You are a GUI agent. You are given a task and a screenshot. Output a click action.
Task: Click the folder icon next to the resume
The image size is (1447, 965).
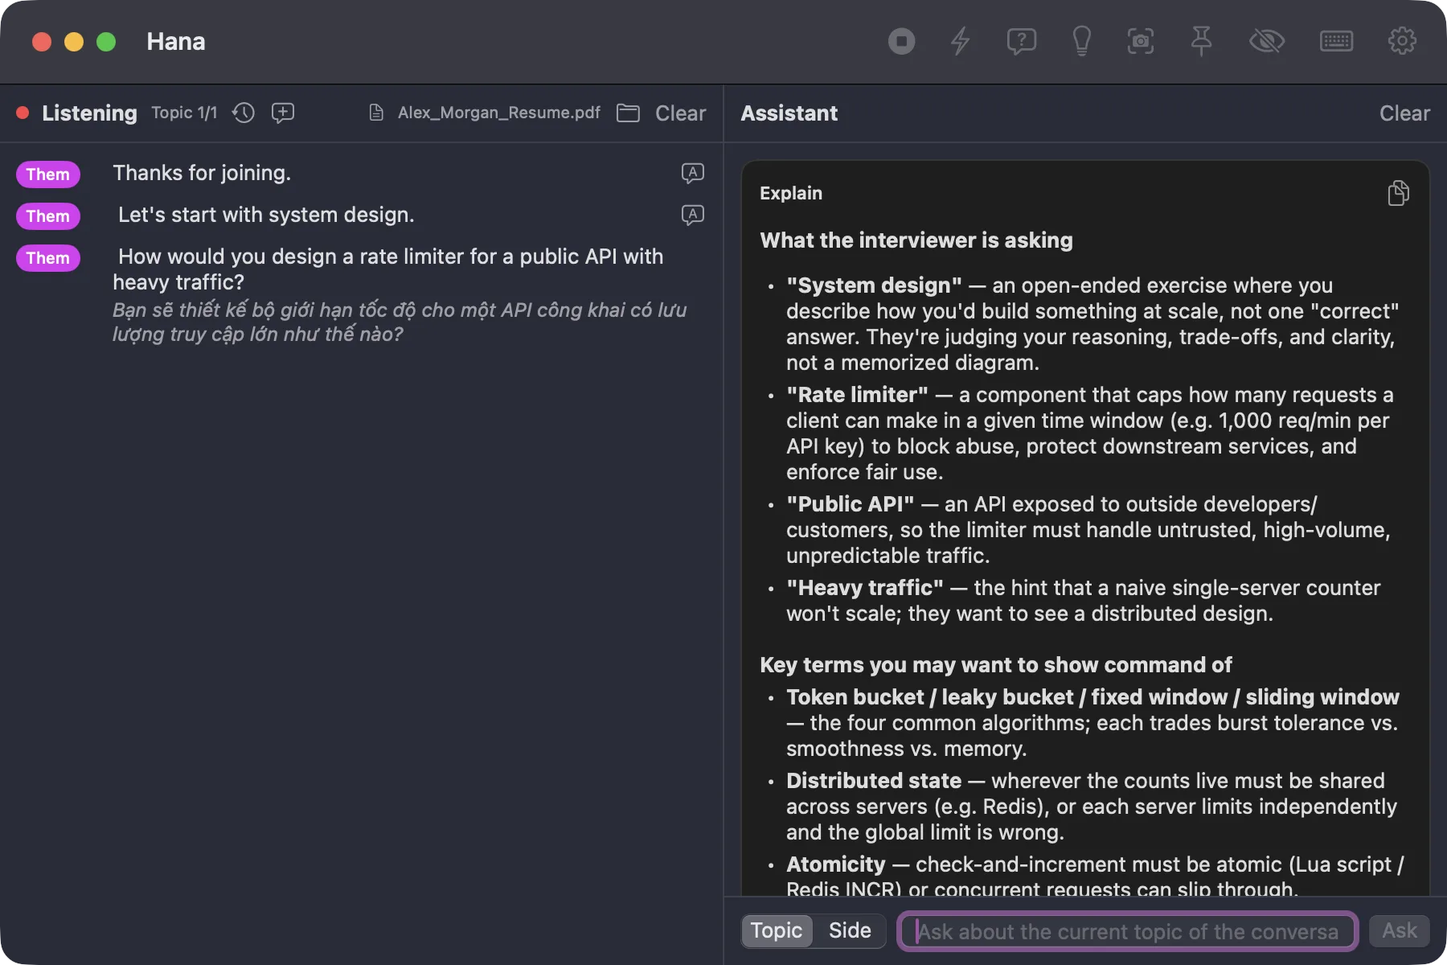(x=628, y=113)
